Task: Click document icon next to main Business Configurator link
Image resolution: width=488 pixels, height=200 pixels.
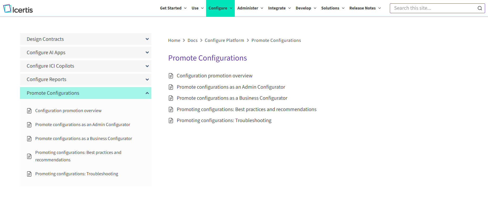Action: coord(171,98)
